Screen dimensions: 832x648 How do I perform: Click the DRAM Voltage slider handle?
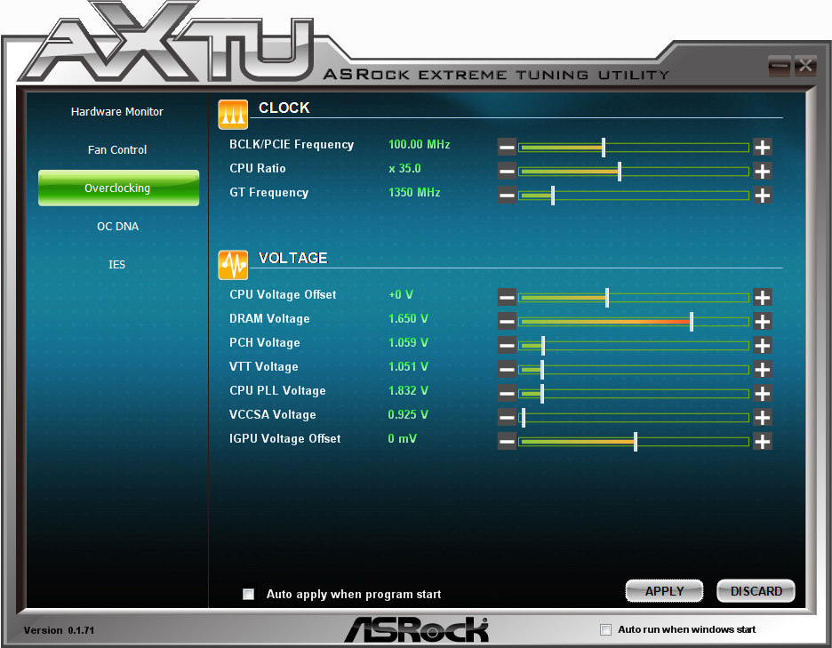(692, 321)
